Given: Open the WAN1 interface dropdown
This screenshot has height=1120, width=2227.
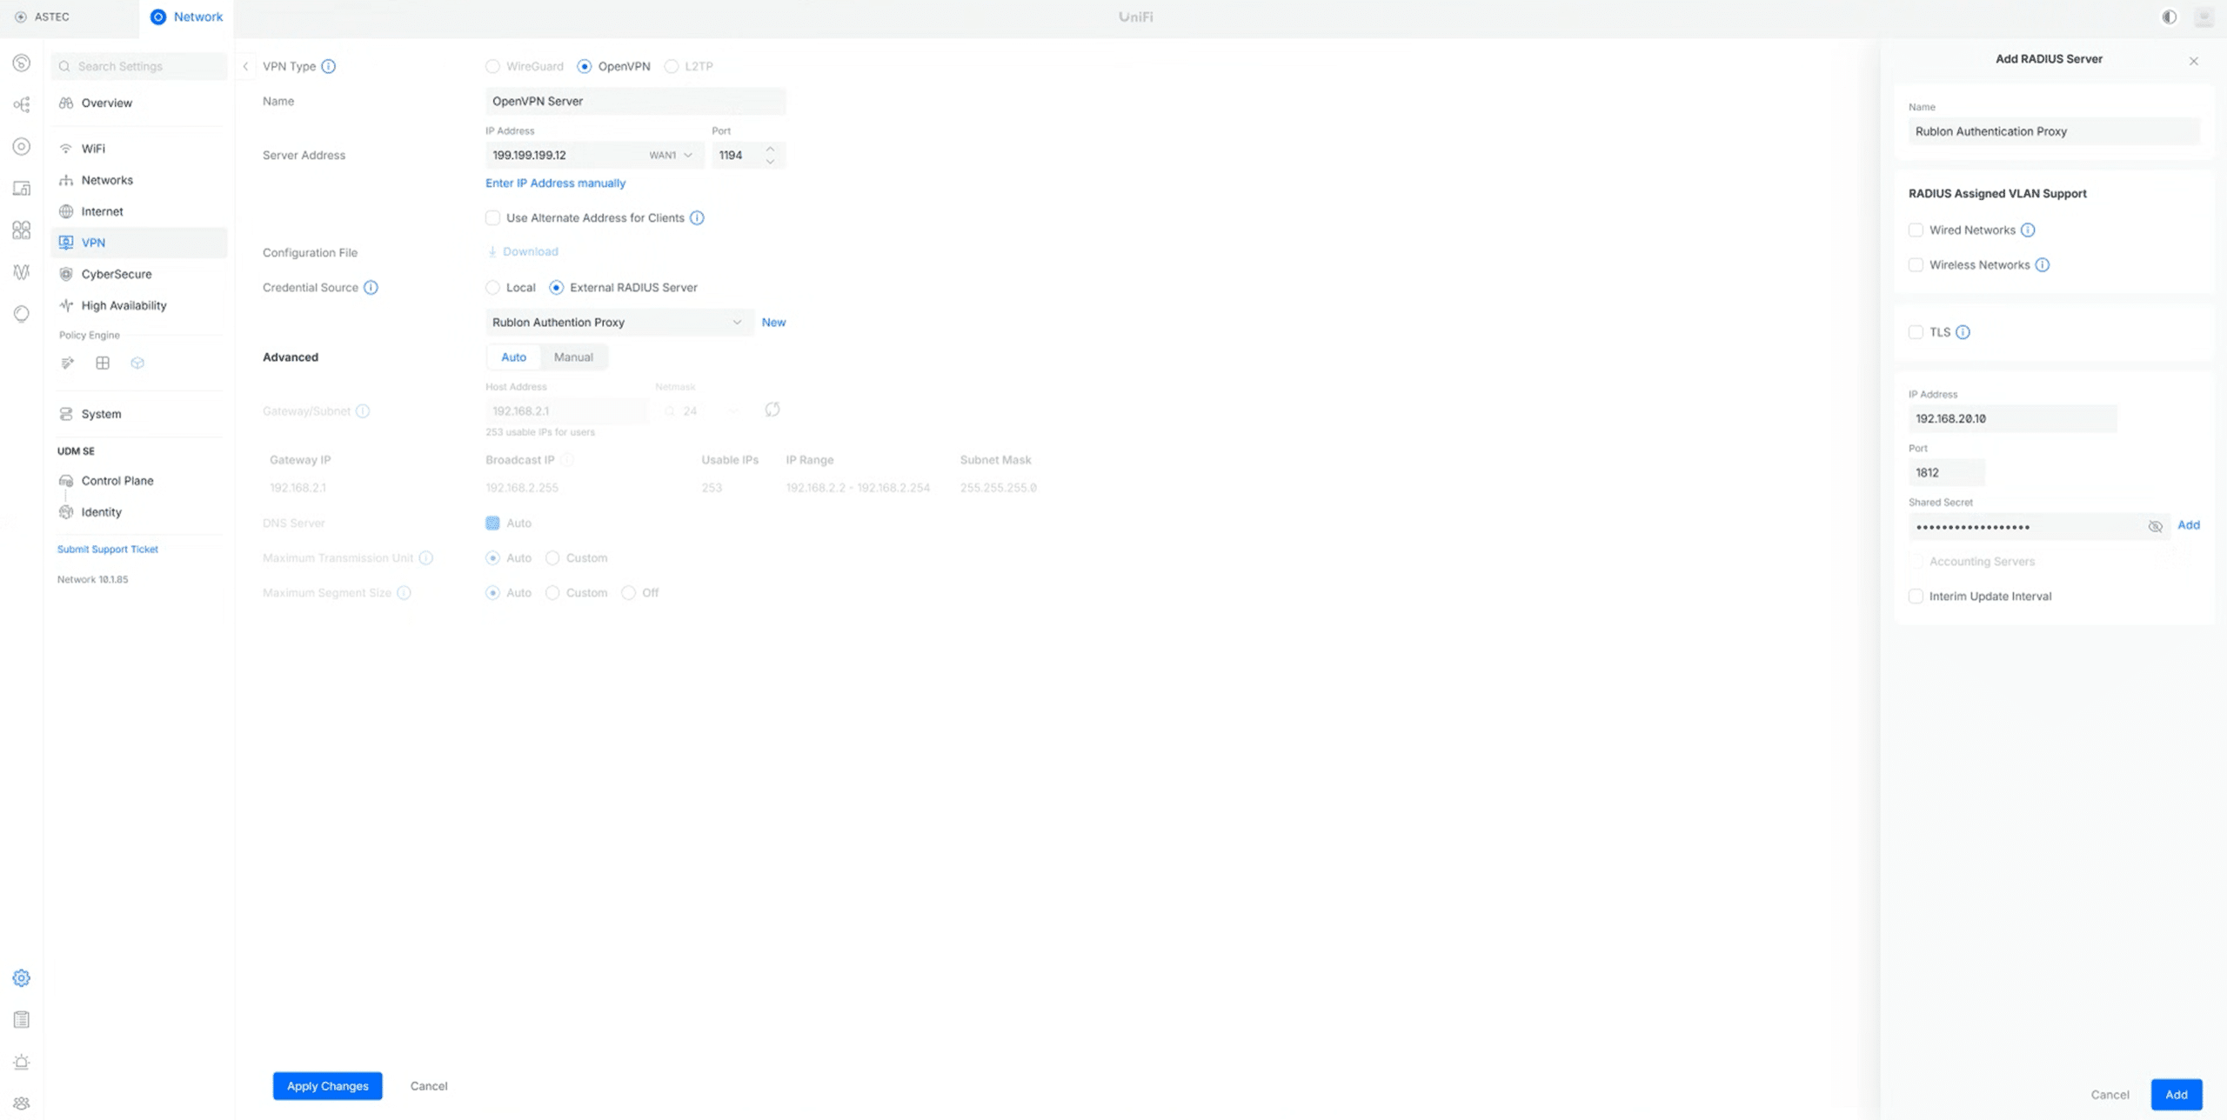Looking at the screenshot, I should coord(671,156).
